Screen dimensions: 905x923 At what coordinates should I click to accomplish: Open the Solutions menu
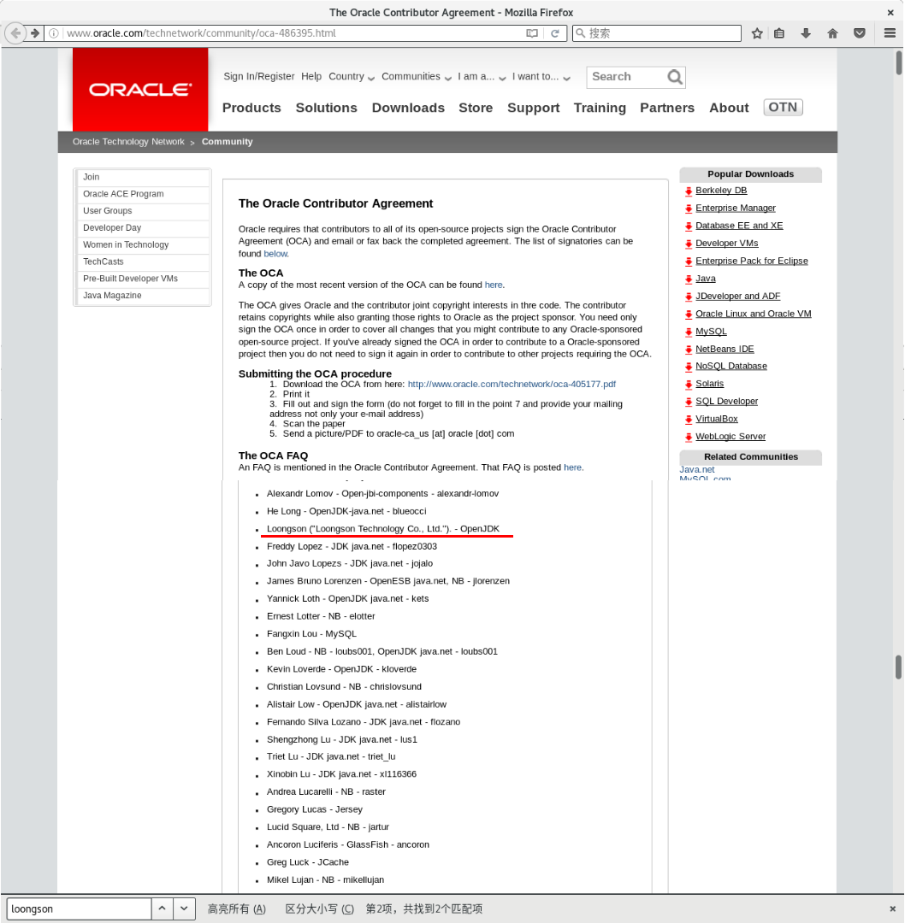(327, 108)
